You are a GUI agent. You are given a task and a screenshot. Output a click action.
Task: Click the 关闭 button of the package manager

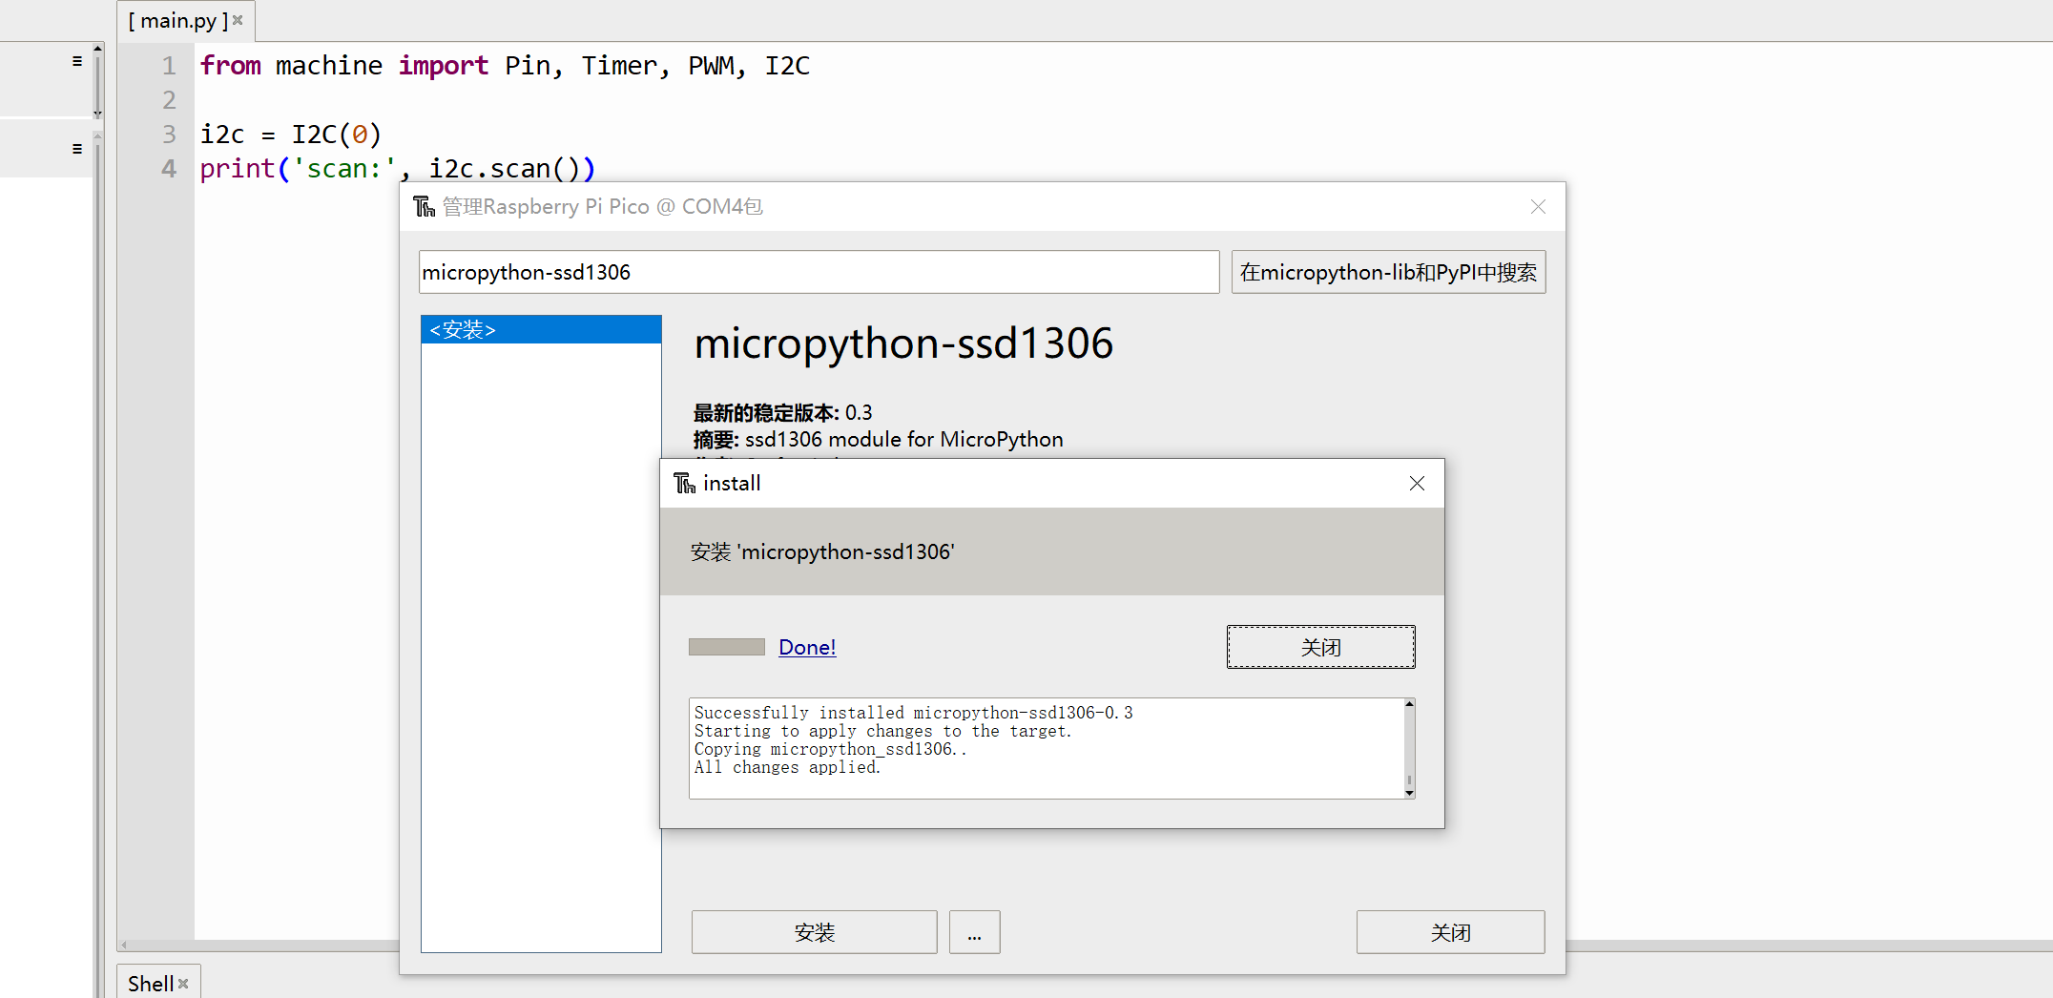point(1450,932)
